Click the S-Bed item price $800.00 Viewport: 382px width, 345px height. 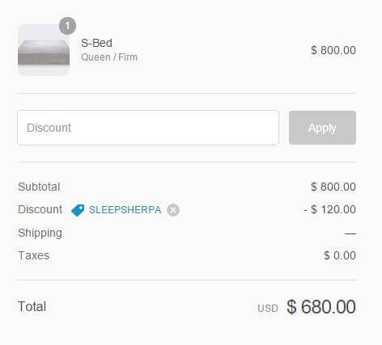click(333, 50)
